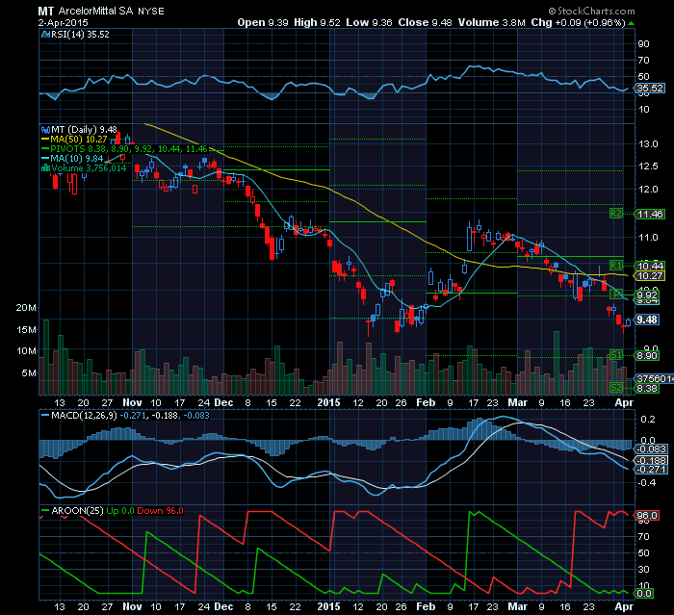Click the S1 support label
The image size is (674, 615).
pos(616,355)
